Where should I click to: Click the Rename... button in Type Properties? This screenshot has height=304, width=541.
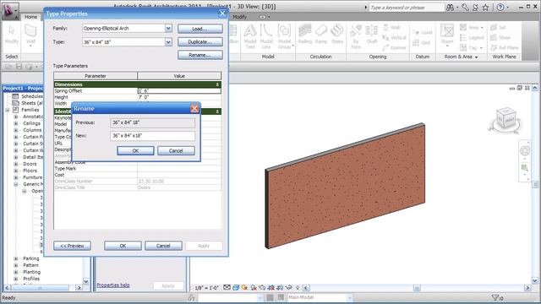[200, 55]
